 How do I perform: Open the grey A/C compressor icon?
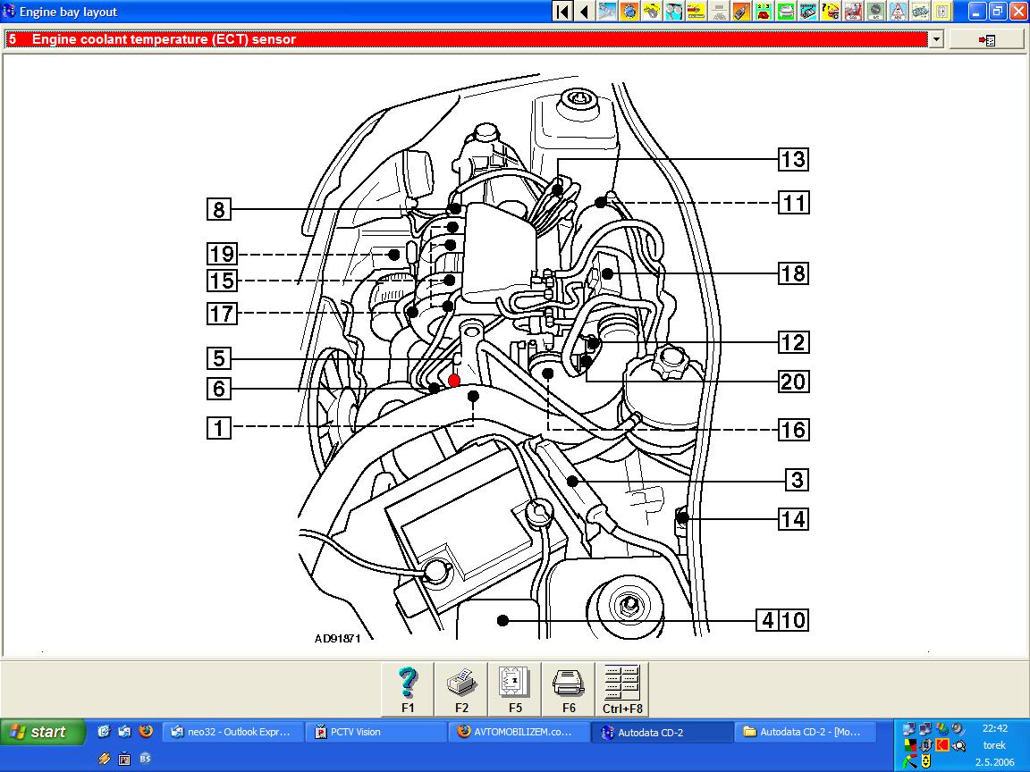coord(875,11)
